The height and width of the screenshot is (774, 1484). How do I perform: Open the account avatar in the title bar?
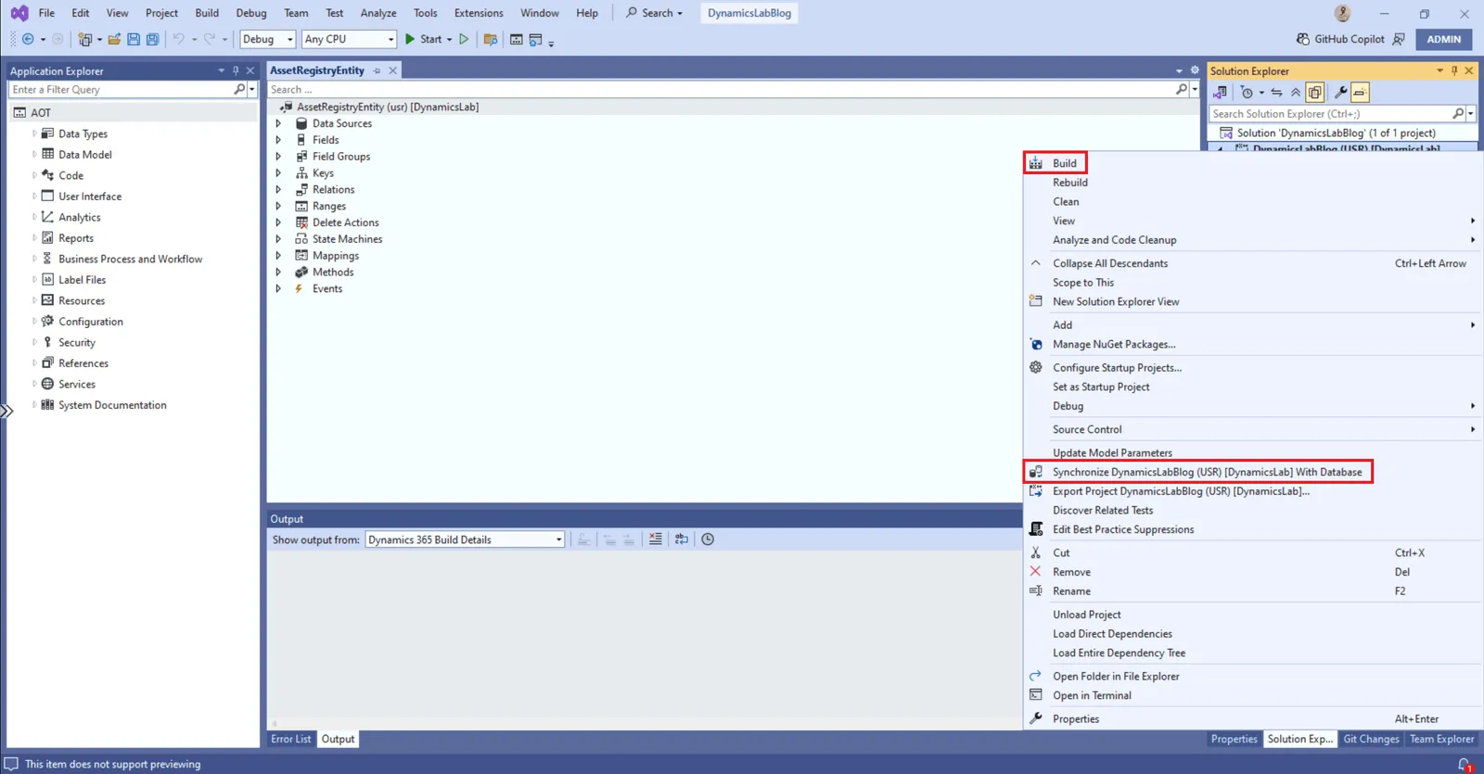(x=1342, y=13)
